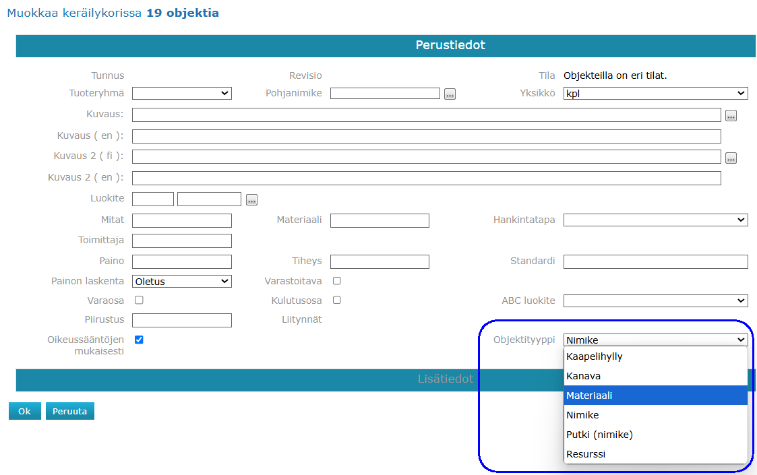Select Materiaali from the Objektityyppi list
Image resolution: width=757 pixels, height=475 pixels.
pos(655,395)
